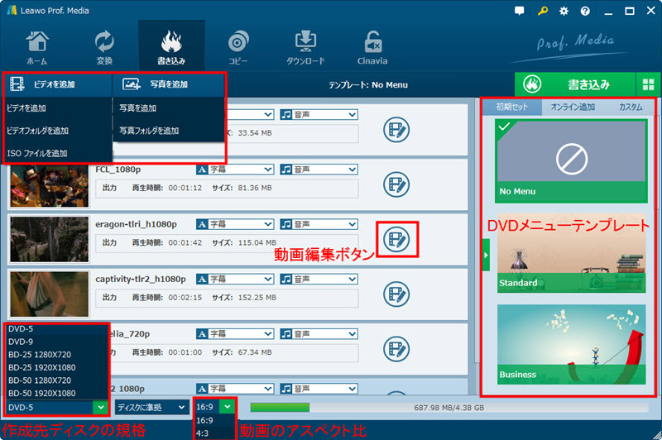
Task: Click the disc capacity progress bar
Action: [439, 407]
